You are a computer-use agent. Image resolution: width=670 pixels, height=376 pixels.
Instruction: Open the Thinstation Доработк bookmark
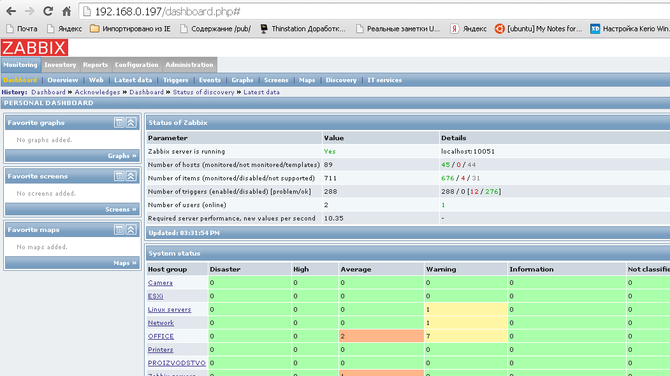point(303,29)
